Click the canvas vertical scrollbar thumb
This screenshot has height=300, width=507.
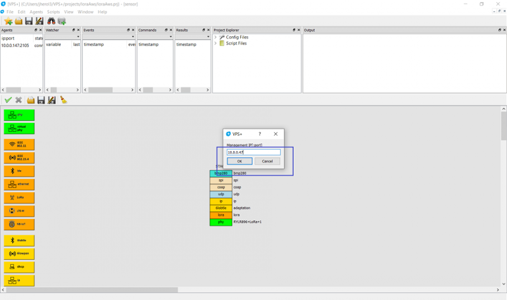(x=504, y=126)
